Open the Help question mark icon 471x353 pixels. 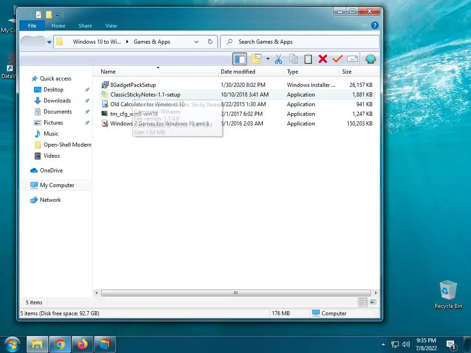(374, 26)
